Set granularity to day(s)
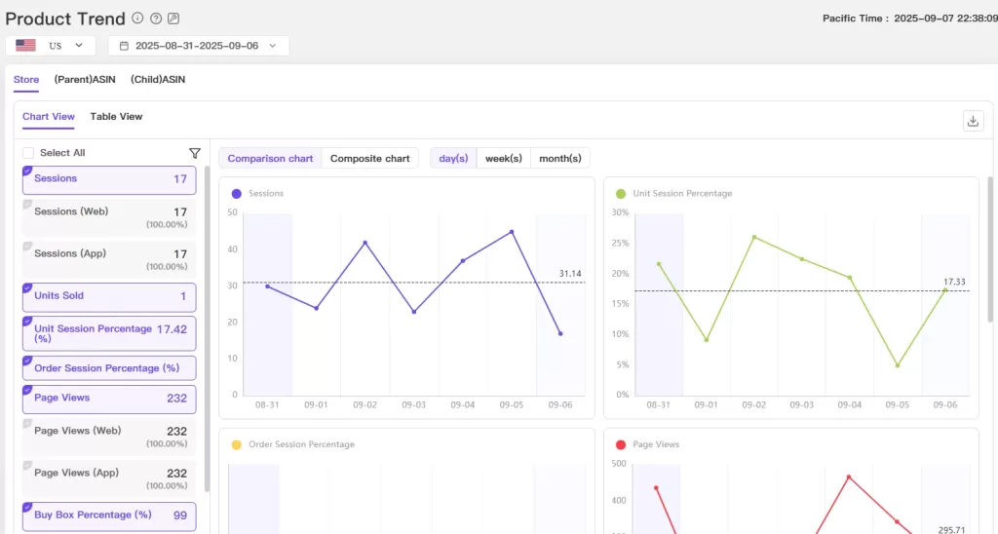The height and width of the screenshot is (534, 998). (453, 159)
